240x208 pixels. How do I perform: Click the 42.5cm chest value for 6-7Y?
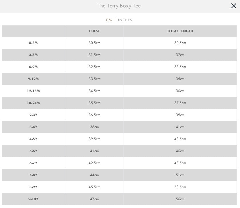[94, 163]
